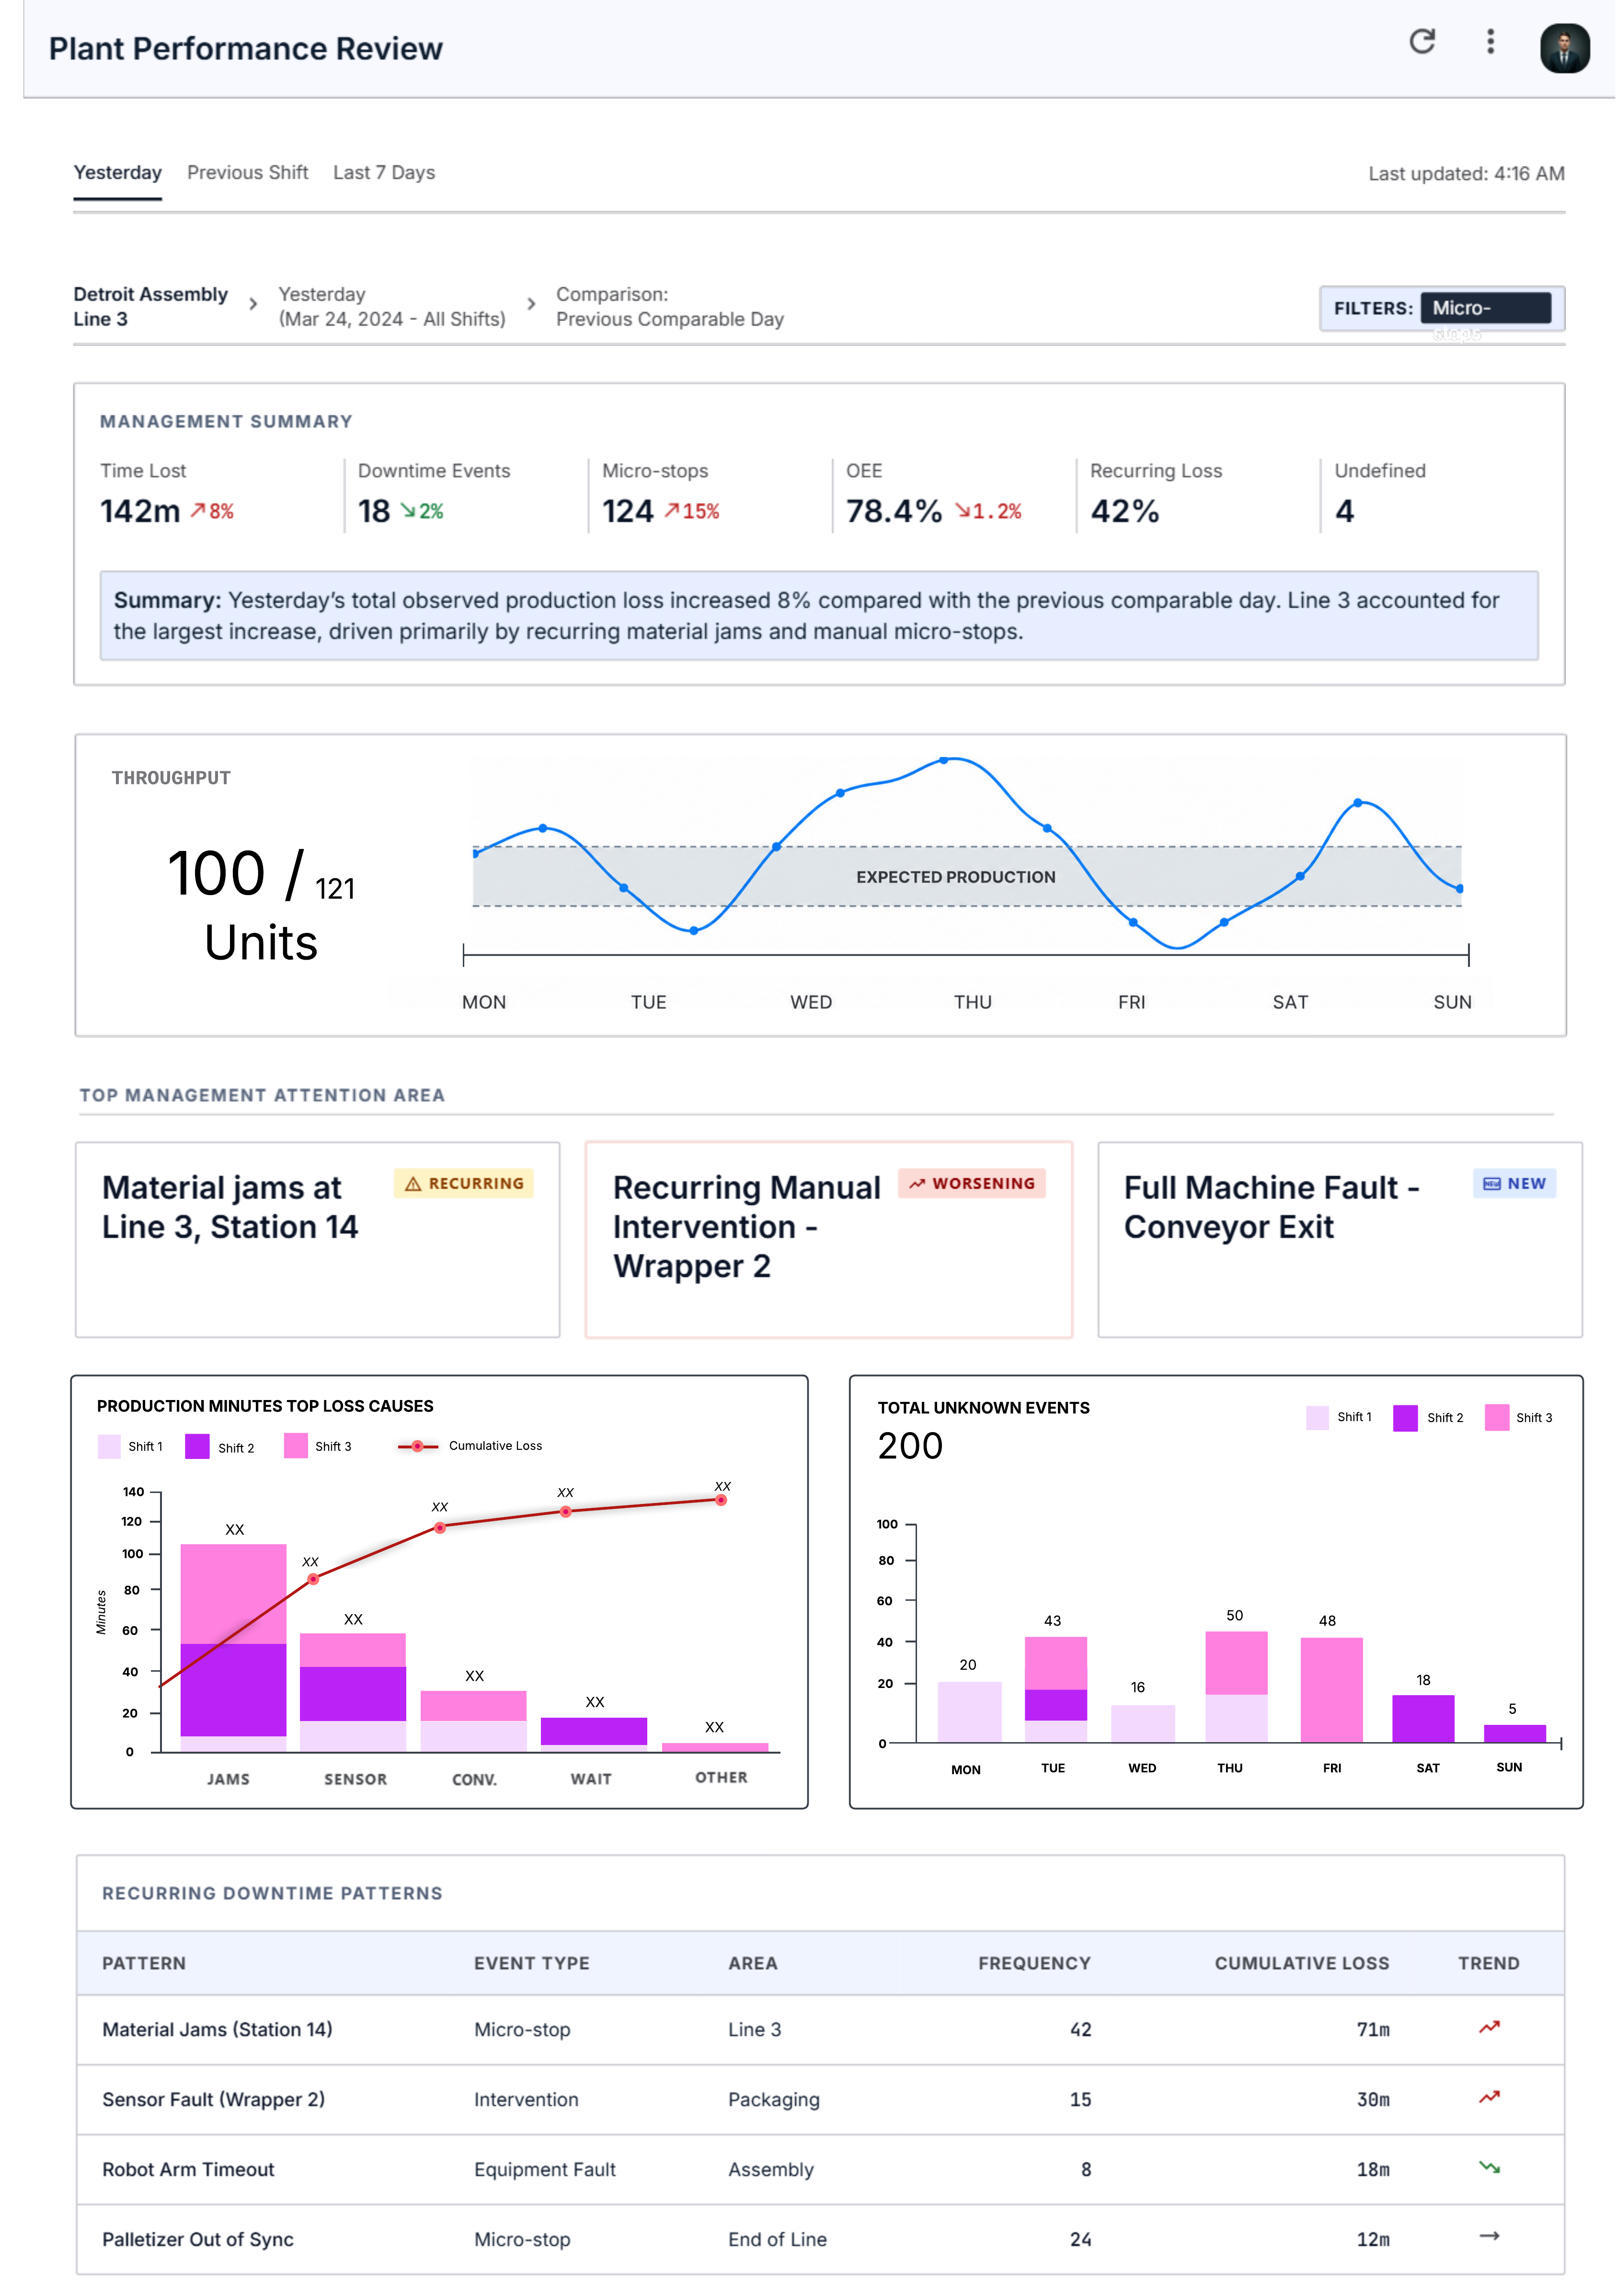Sort by EVENT TYPE column header
This screenshot has height=2296, width=1617.
click(532, 1963)
